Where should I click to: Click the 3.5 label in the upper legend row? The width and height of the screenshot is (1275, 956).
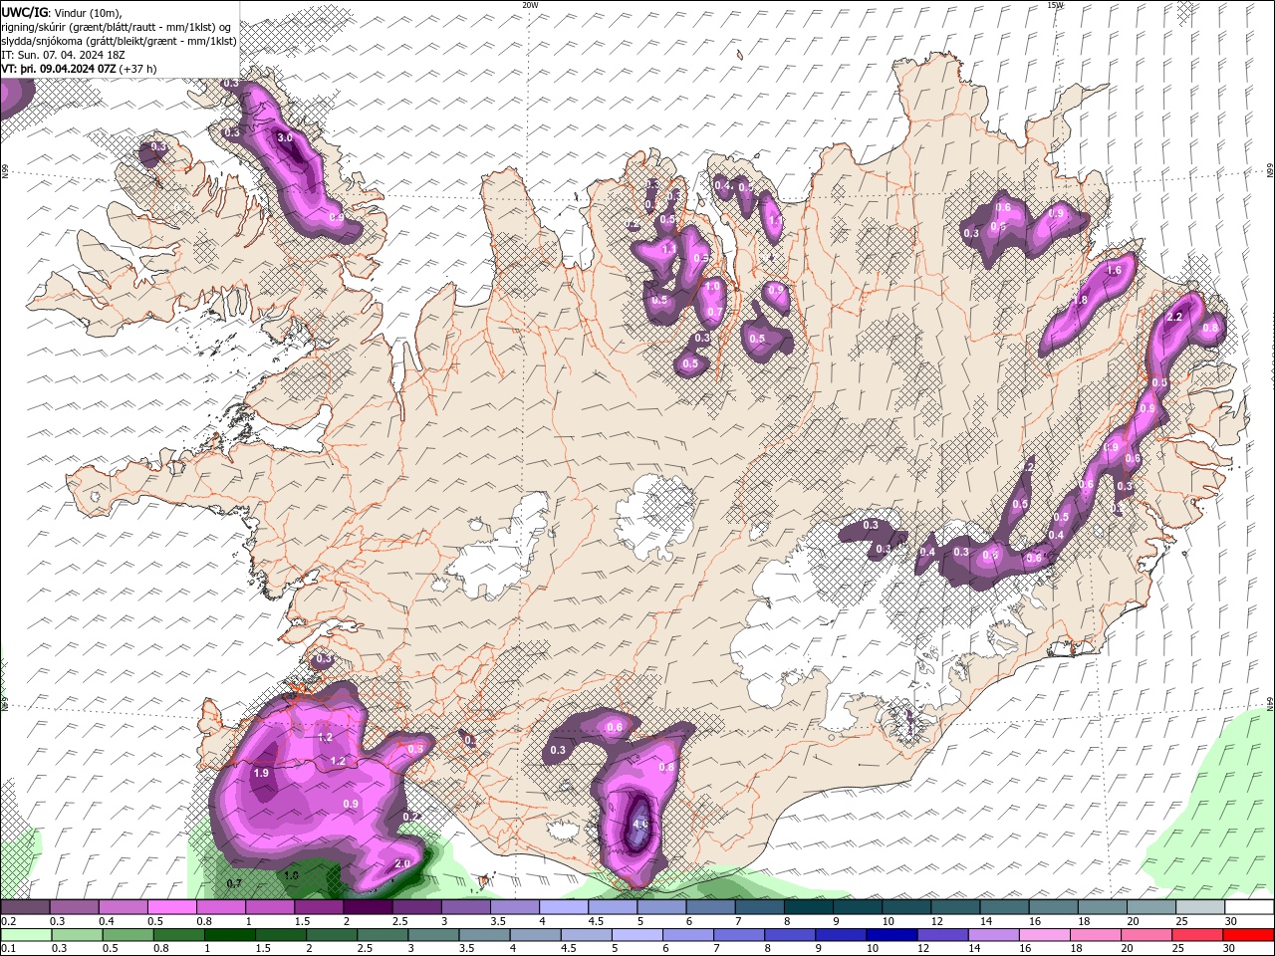pos(498,921)
